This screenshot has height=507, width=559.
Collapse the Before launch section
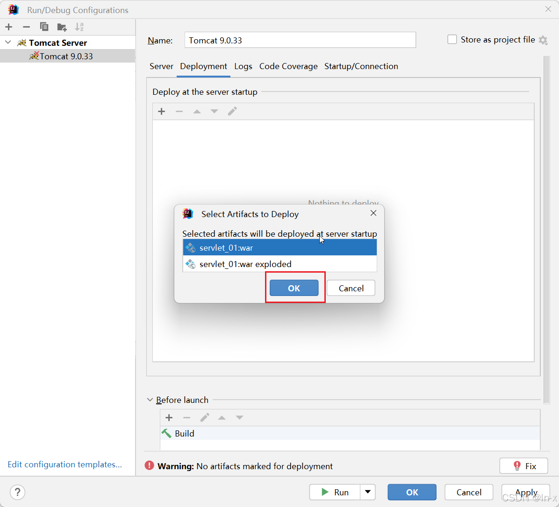pyautogui.click(x=150, y=400)
